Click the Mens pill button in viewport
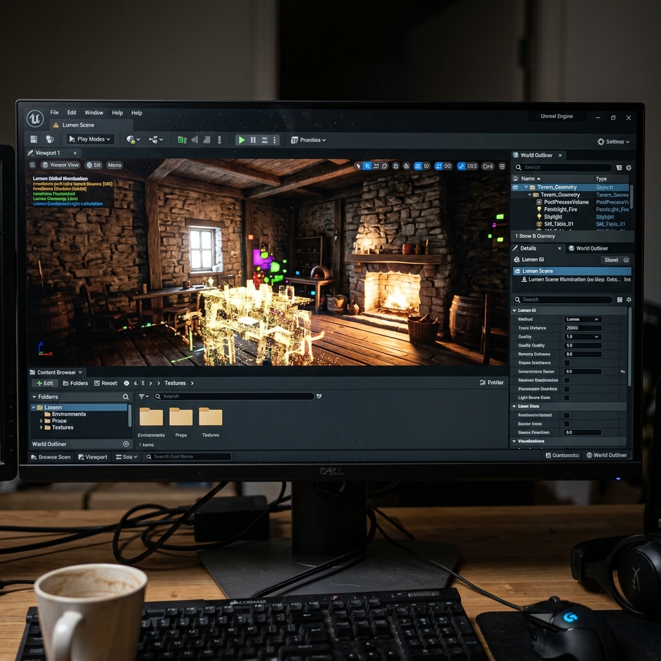 (x=114, y=165)
